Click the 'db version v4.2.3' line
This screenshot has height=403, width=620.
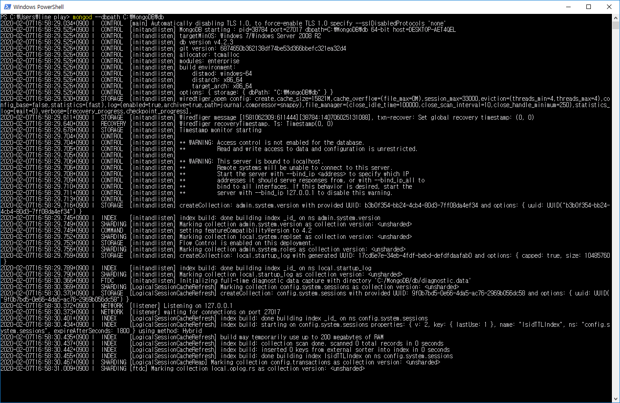206,42
